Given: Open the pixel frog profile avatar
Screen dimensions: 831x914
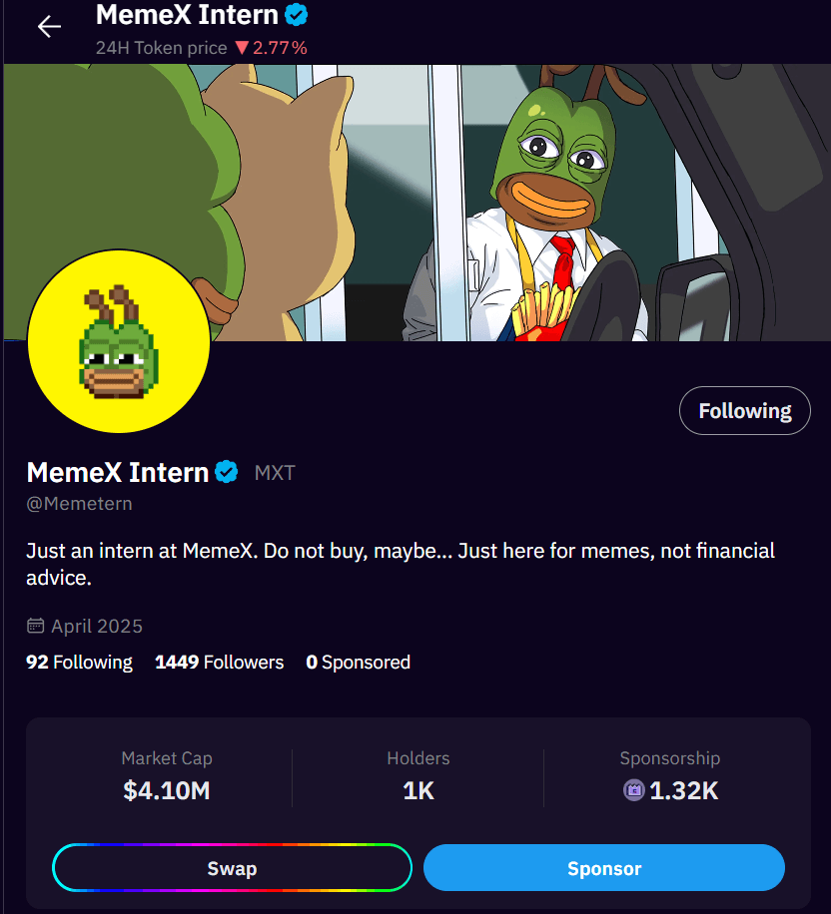Looking at the screenshot, I should pos(118,340).
